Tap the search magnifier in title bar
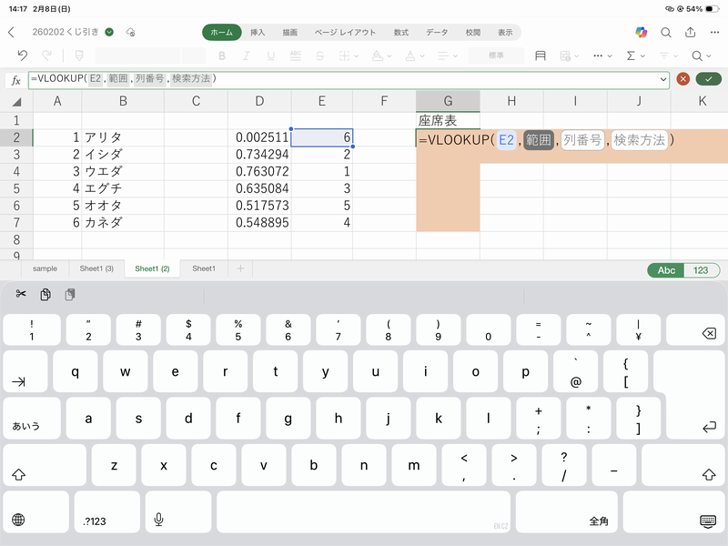The height and width of the screenshot is (546, 728). coord(666,32)
